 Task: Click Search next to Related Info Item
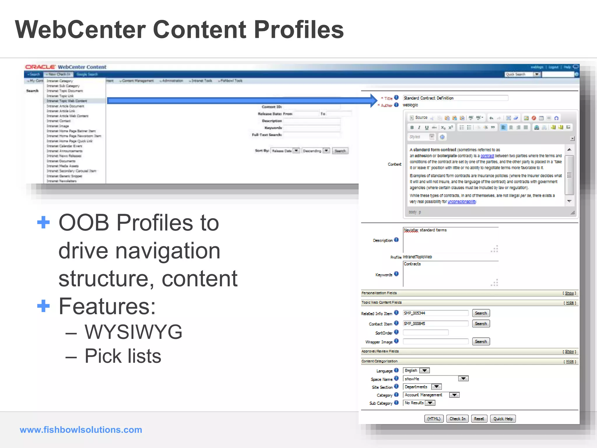(481, 313)
